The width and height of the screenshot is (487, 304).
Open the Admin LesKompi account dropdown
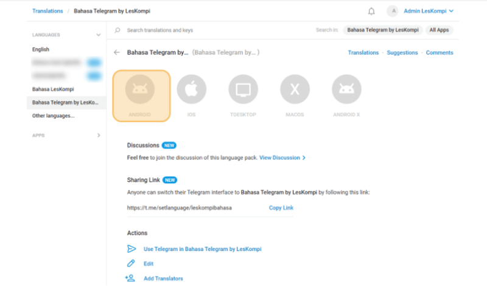point(429,11)
